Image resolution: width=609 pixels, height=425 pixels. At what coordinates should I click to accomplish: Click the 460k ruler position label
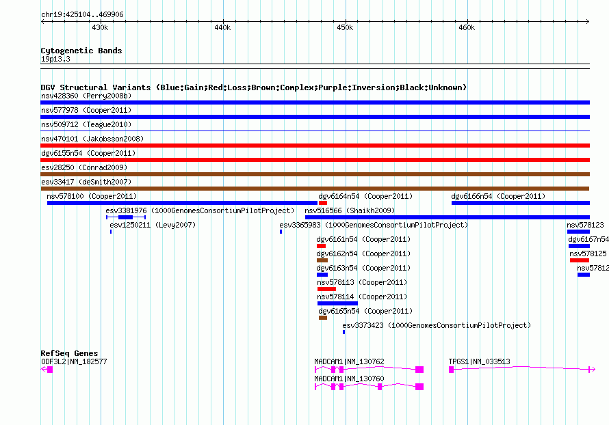pos(467,27)
